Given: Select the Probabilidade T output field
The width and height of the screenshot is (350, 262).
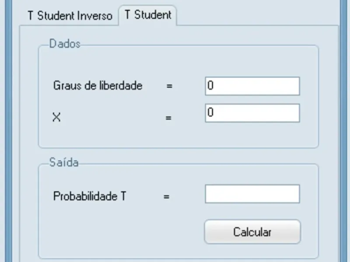Looking at the screenshot, I should [252, 193].
